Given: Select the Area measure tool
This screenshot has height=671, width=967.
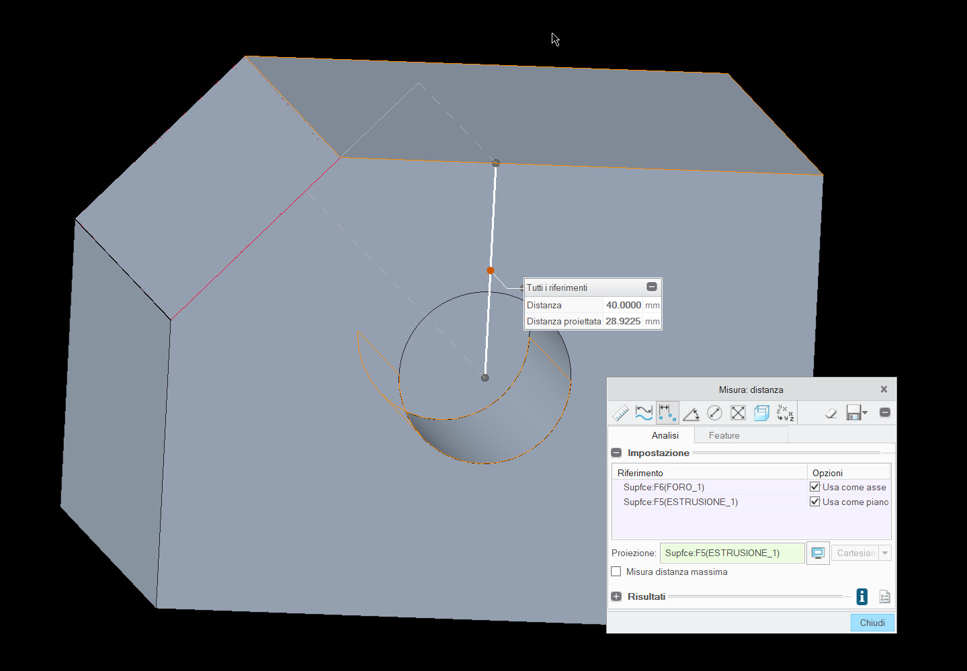Looking at the screenshot, I should [x=738, y=413].
